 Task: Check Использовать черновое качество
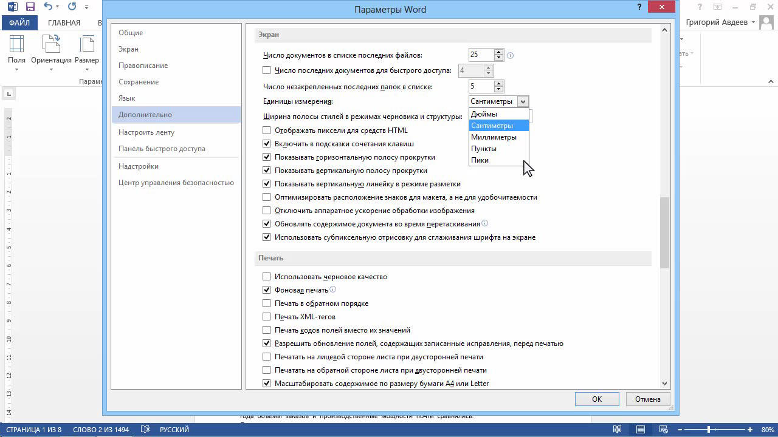[x=267, y=276]
